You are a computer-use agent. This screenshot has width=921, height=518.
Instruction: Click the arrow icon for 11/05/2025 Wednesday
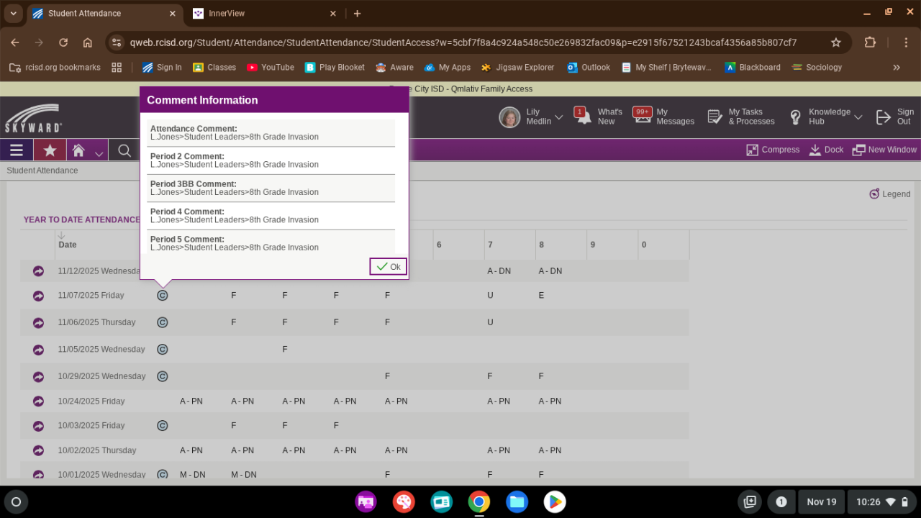(38, 350)
